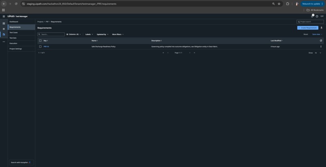Click the Governing policy description text
The image size is (326, 167).
[x=184, y=46]
